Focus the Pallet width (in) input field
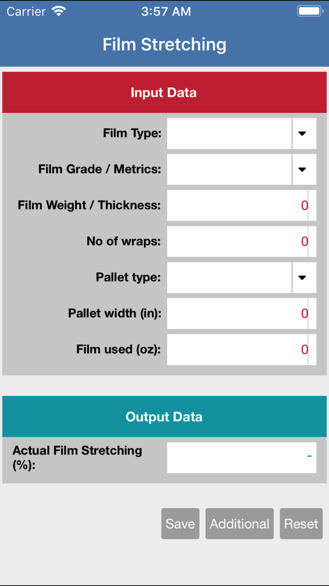329x586 pixels. click(x=242, y=313)
